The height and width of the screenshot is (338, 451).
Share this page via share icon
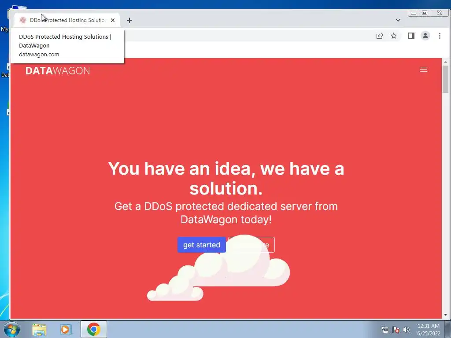(x=380, y=36)
